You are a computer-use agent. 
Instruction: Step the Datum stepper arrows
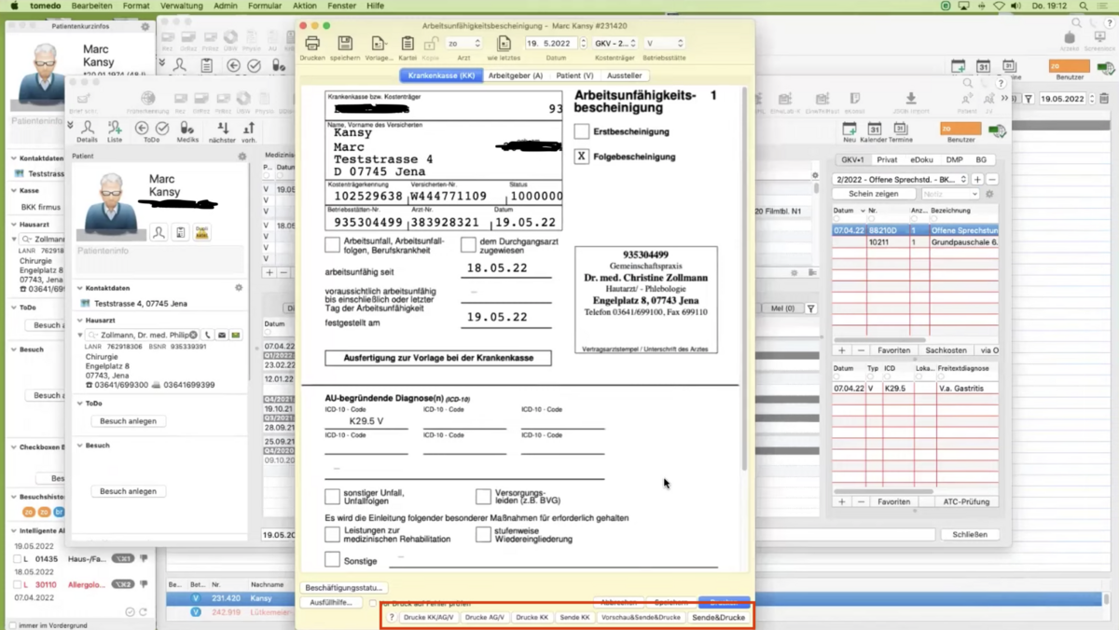tap(584, 43)
